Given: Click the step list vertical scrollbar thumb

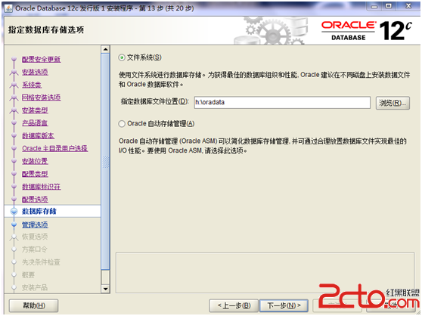Looking at the screenshot, I should (x=105, y=161).
